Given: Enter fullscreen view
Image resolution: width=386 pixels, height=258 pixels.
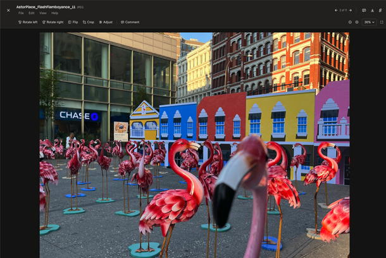Looking at the screenshot, I should pyautogui.click(x=382, y=22).
